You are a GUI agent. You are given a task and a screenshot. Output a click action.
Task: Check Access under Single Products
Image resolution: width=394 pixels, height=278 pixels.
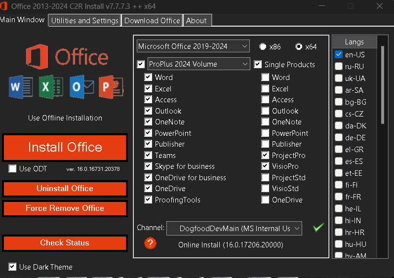point(265,99)
